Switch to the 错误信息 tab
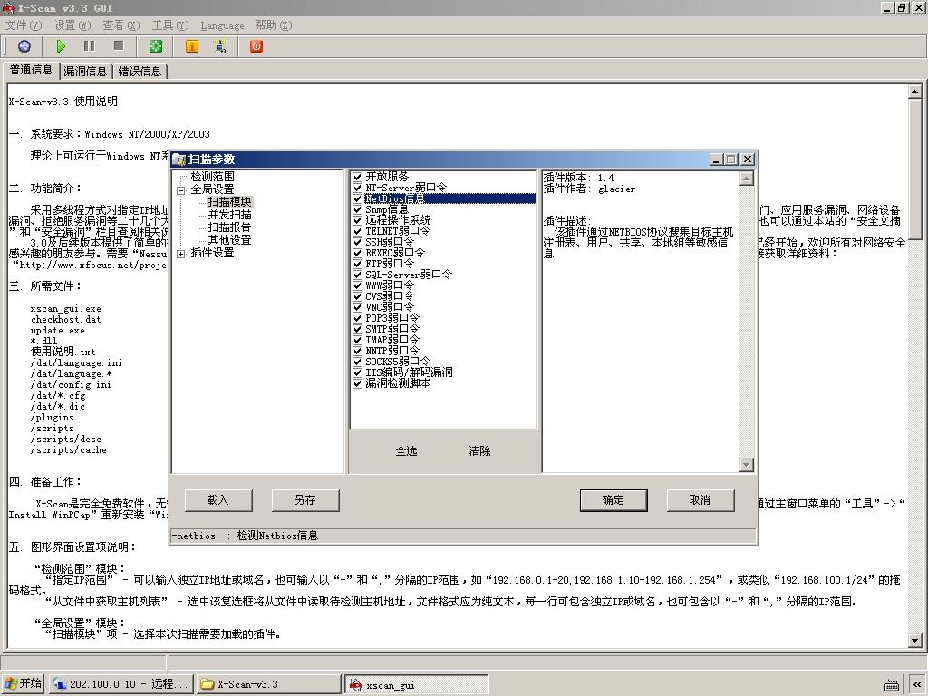928x696 pixels. tap(140, 71)
